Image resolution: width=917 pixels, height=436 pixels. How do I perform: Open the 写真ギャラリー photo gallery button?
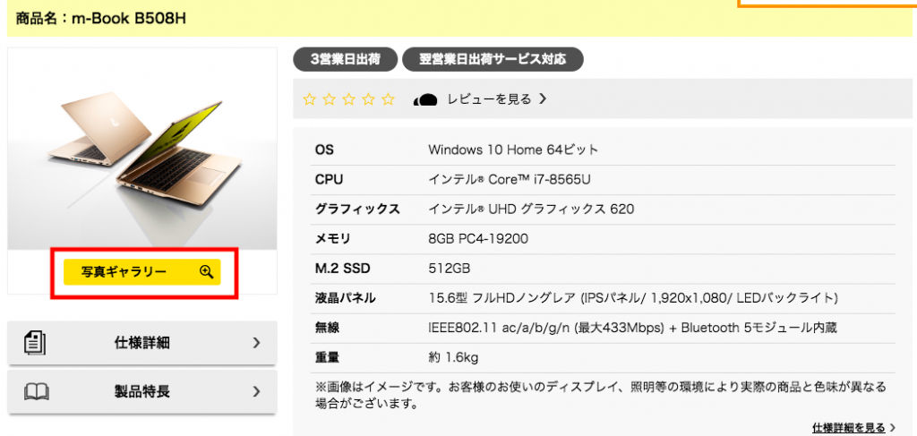142,272
